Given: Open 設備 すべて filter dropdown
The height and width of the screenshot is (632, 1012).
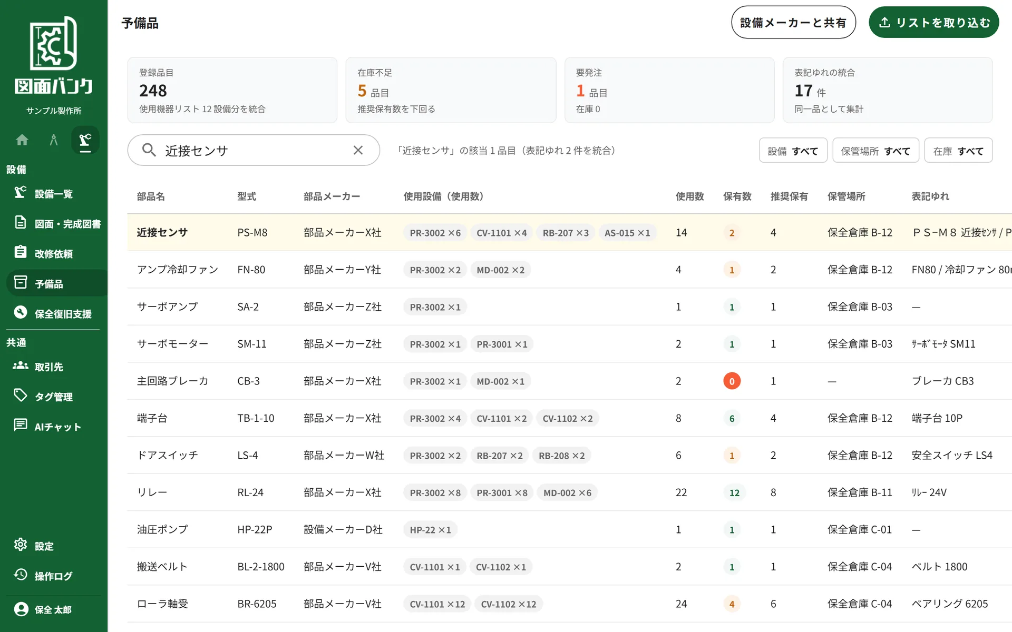Looking at the screenshot, I should 793,151.
